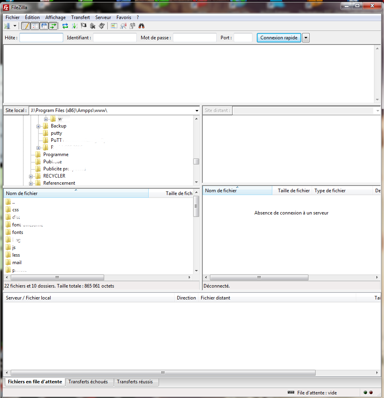This screenshot has height=398, width=384.
Task: Sort remote list by Taille de fichier
Action: point(292,190)
